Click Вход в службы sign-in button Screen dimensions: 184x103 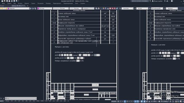[x=158, y=1]
